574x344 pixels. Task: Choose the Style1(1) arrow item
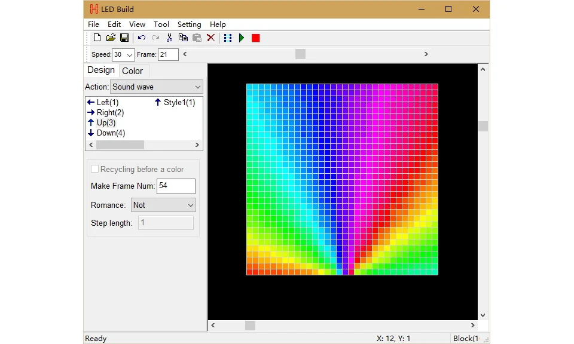[175, 102]
